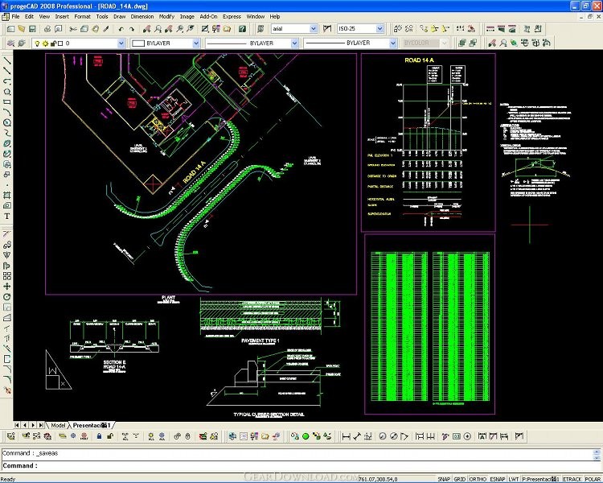The width and height of the screenshot is (603, 483).
Task: Expand the layer 0 dropdown
Action: [121, 43]
